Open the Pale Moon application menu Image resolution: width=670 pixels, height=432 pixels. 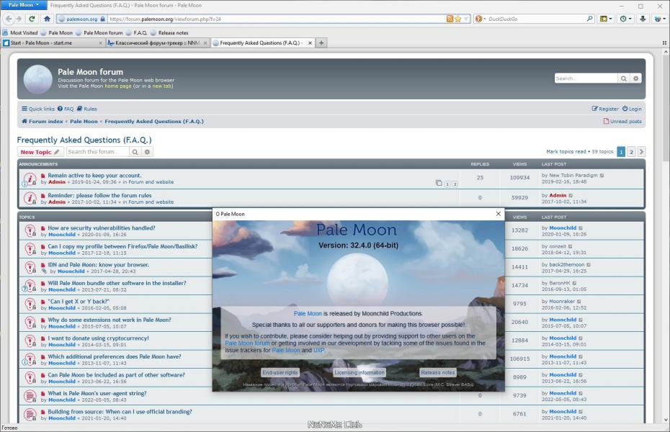24,5
